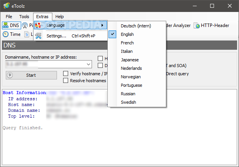Image resolution: width=239 pixels, height=167 pixels.
Task: Switch language to Nederlands
Action: tap(137, 68)
